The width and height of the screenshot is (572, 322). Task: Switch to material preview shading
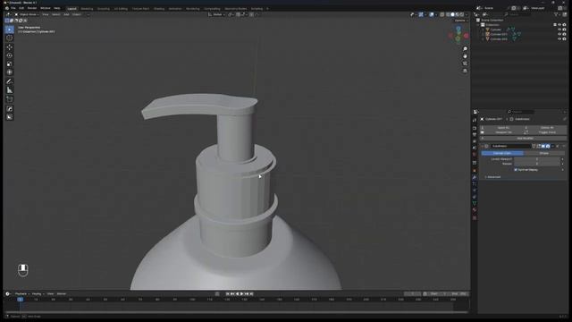pos(457,14)
